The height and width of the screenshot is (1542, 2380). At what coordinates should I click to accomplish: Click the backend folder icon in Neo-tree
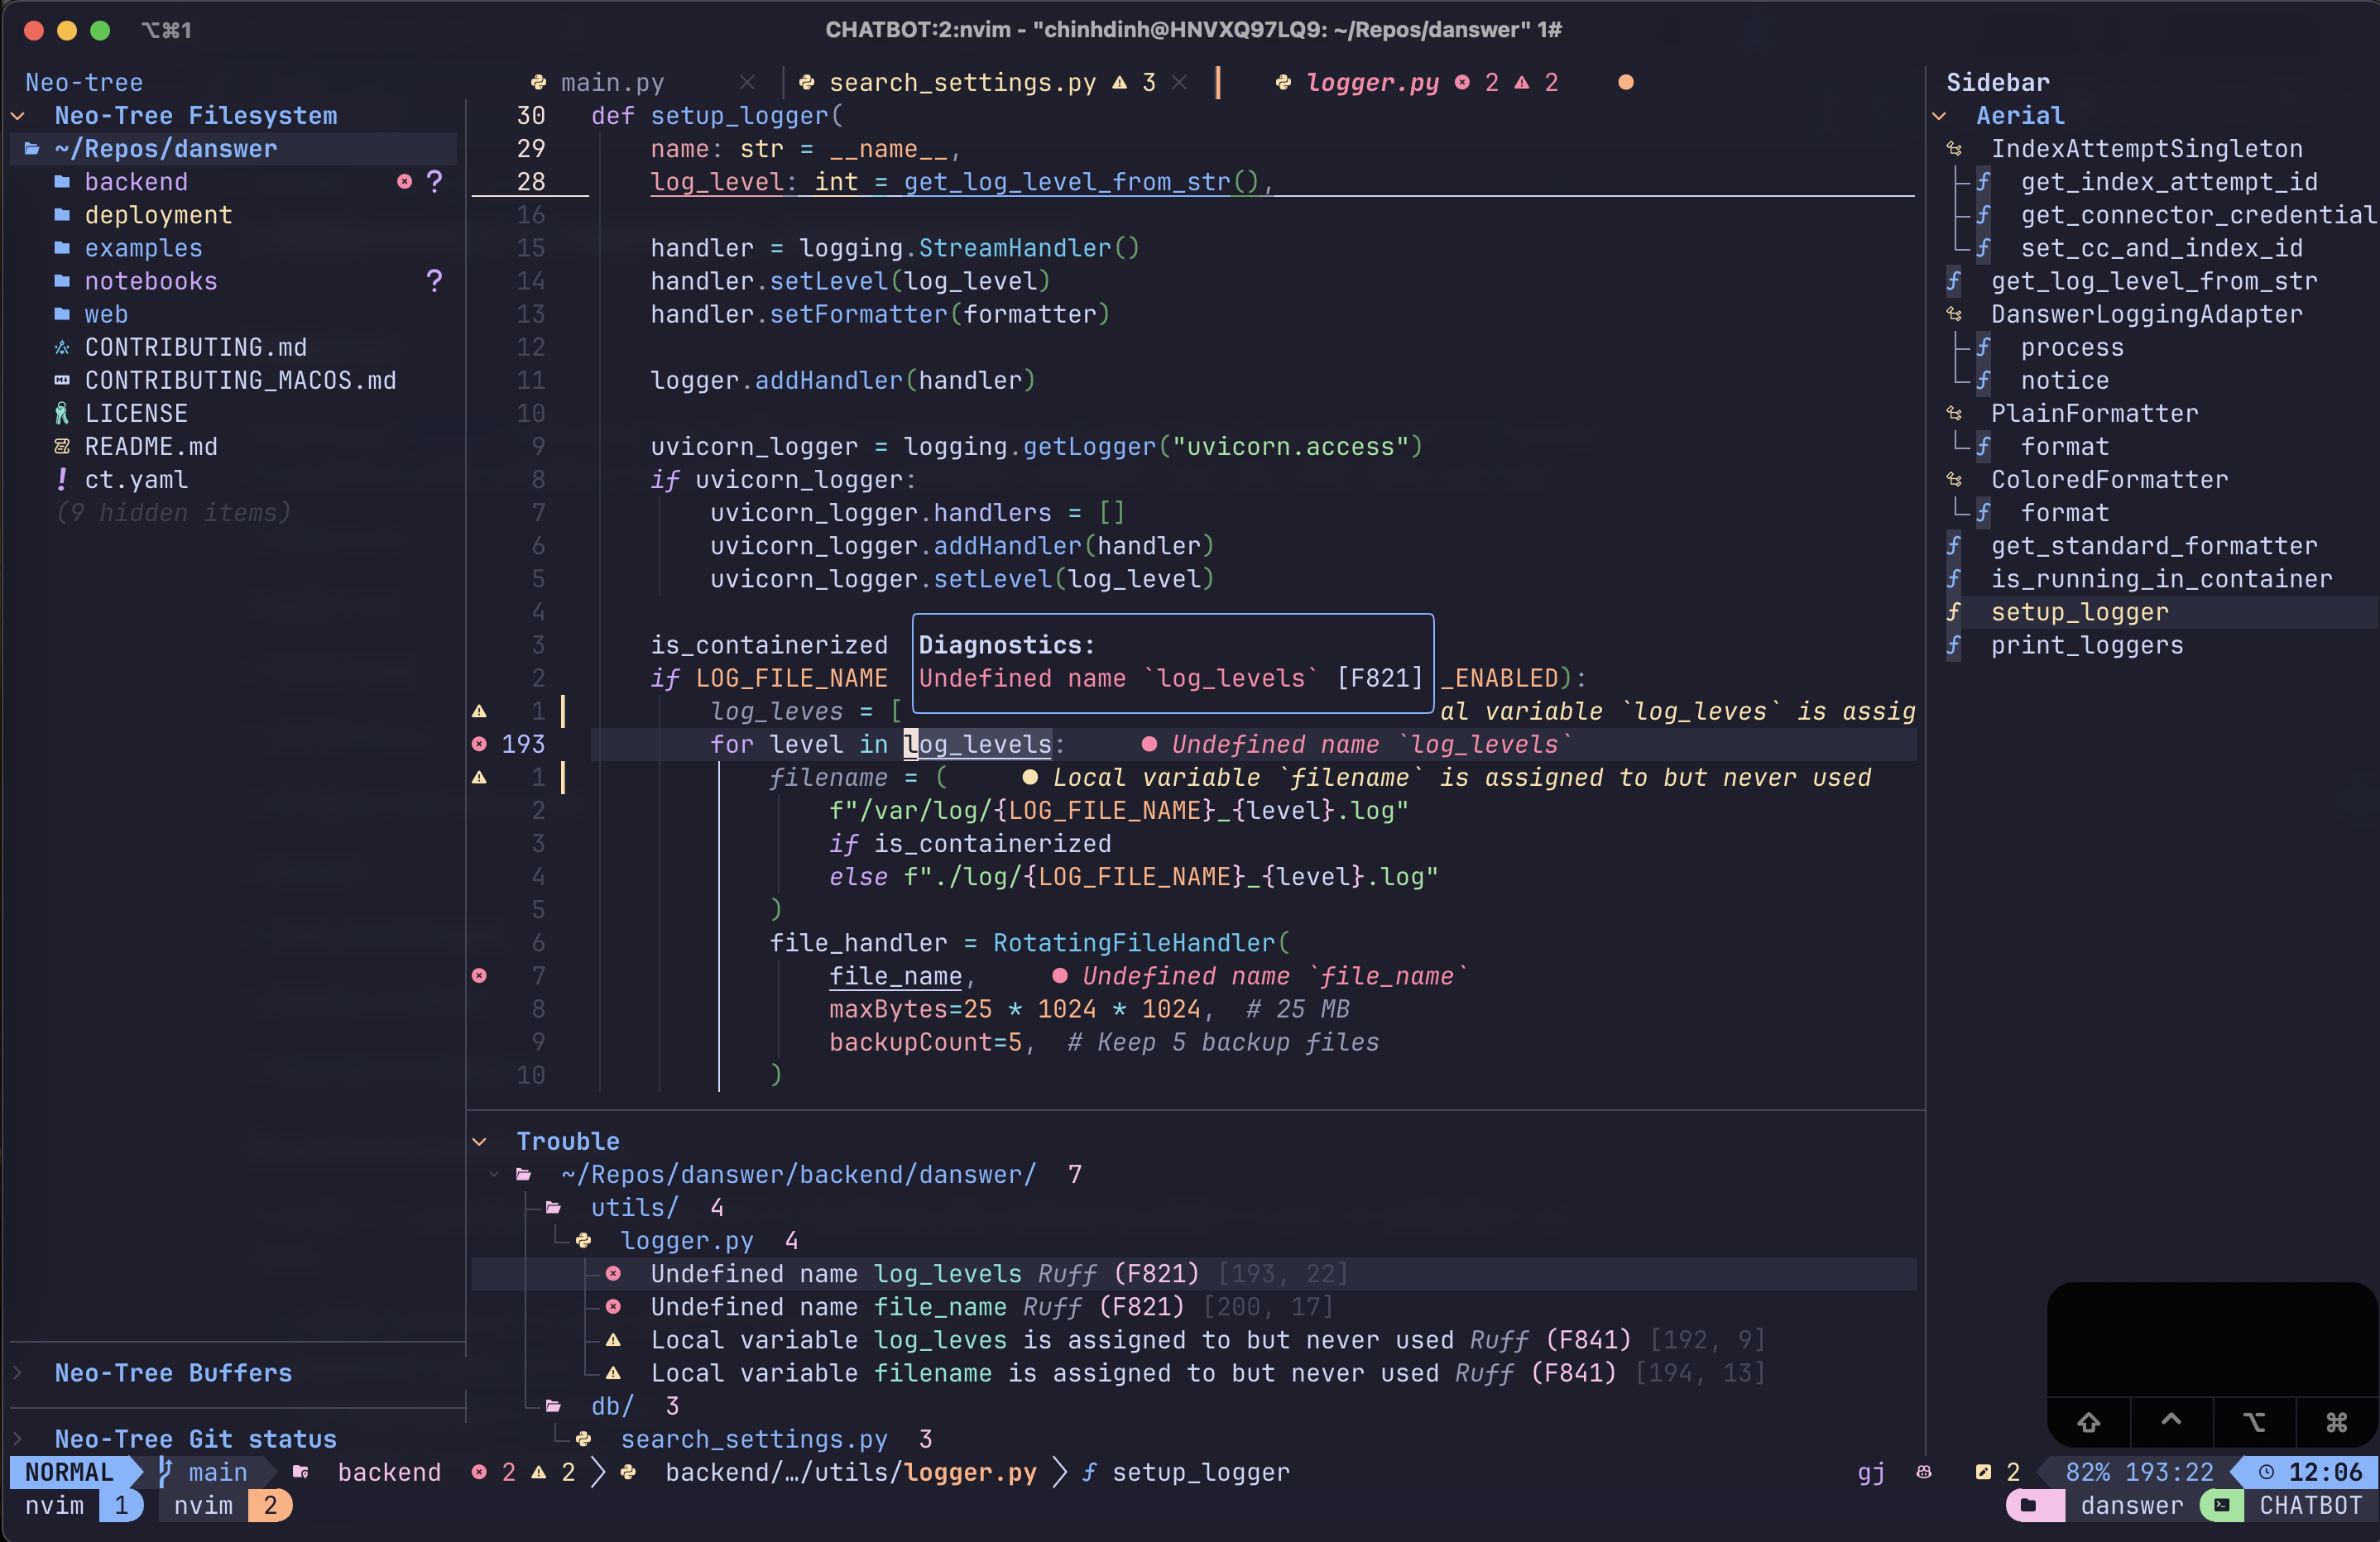[62, 182]
